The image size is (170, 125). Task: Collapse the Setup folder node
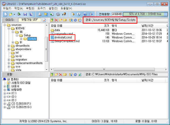tap(17, 35)
